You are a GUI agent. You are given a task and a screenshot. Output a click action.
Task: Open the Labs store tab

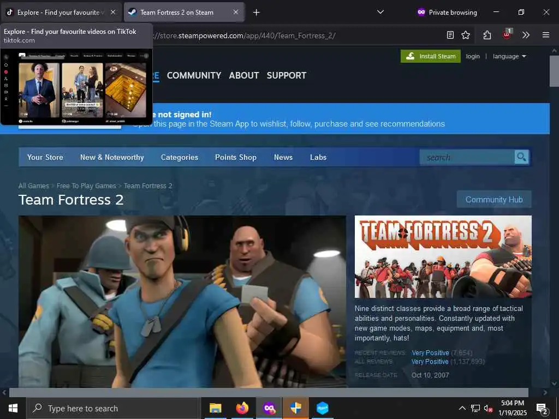[318, 158]
